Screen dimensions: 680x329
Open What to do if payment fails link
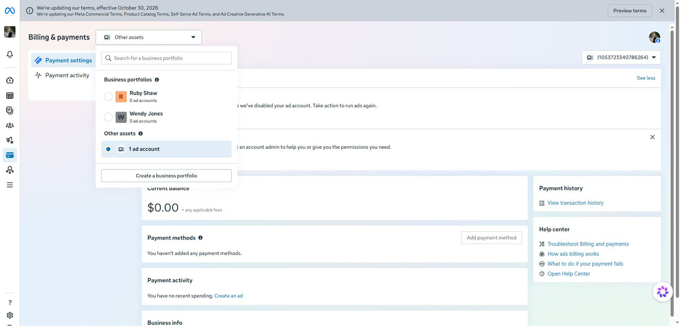coord(585,264)
